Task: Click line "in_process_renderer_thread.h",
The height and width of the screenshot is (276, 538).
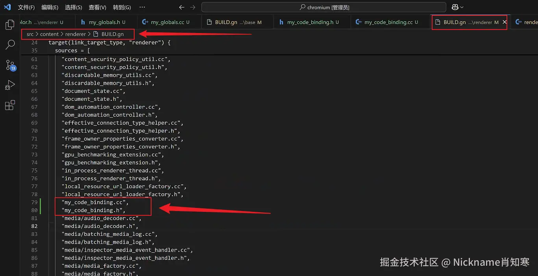Action: [x=111, y=178]
